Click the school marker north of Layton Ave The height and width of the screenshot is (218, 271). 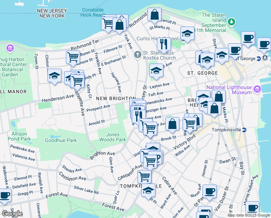(156, 71)
